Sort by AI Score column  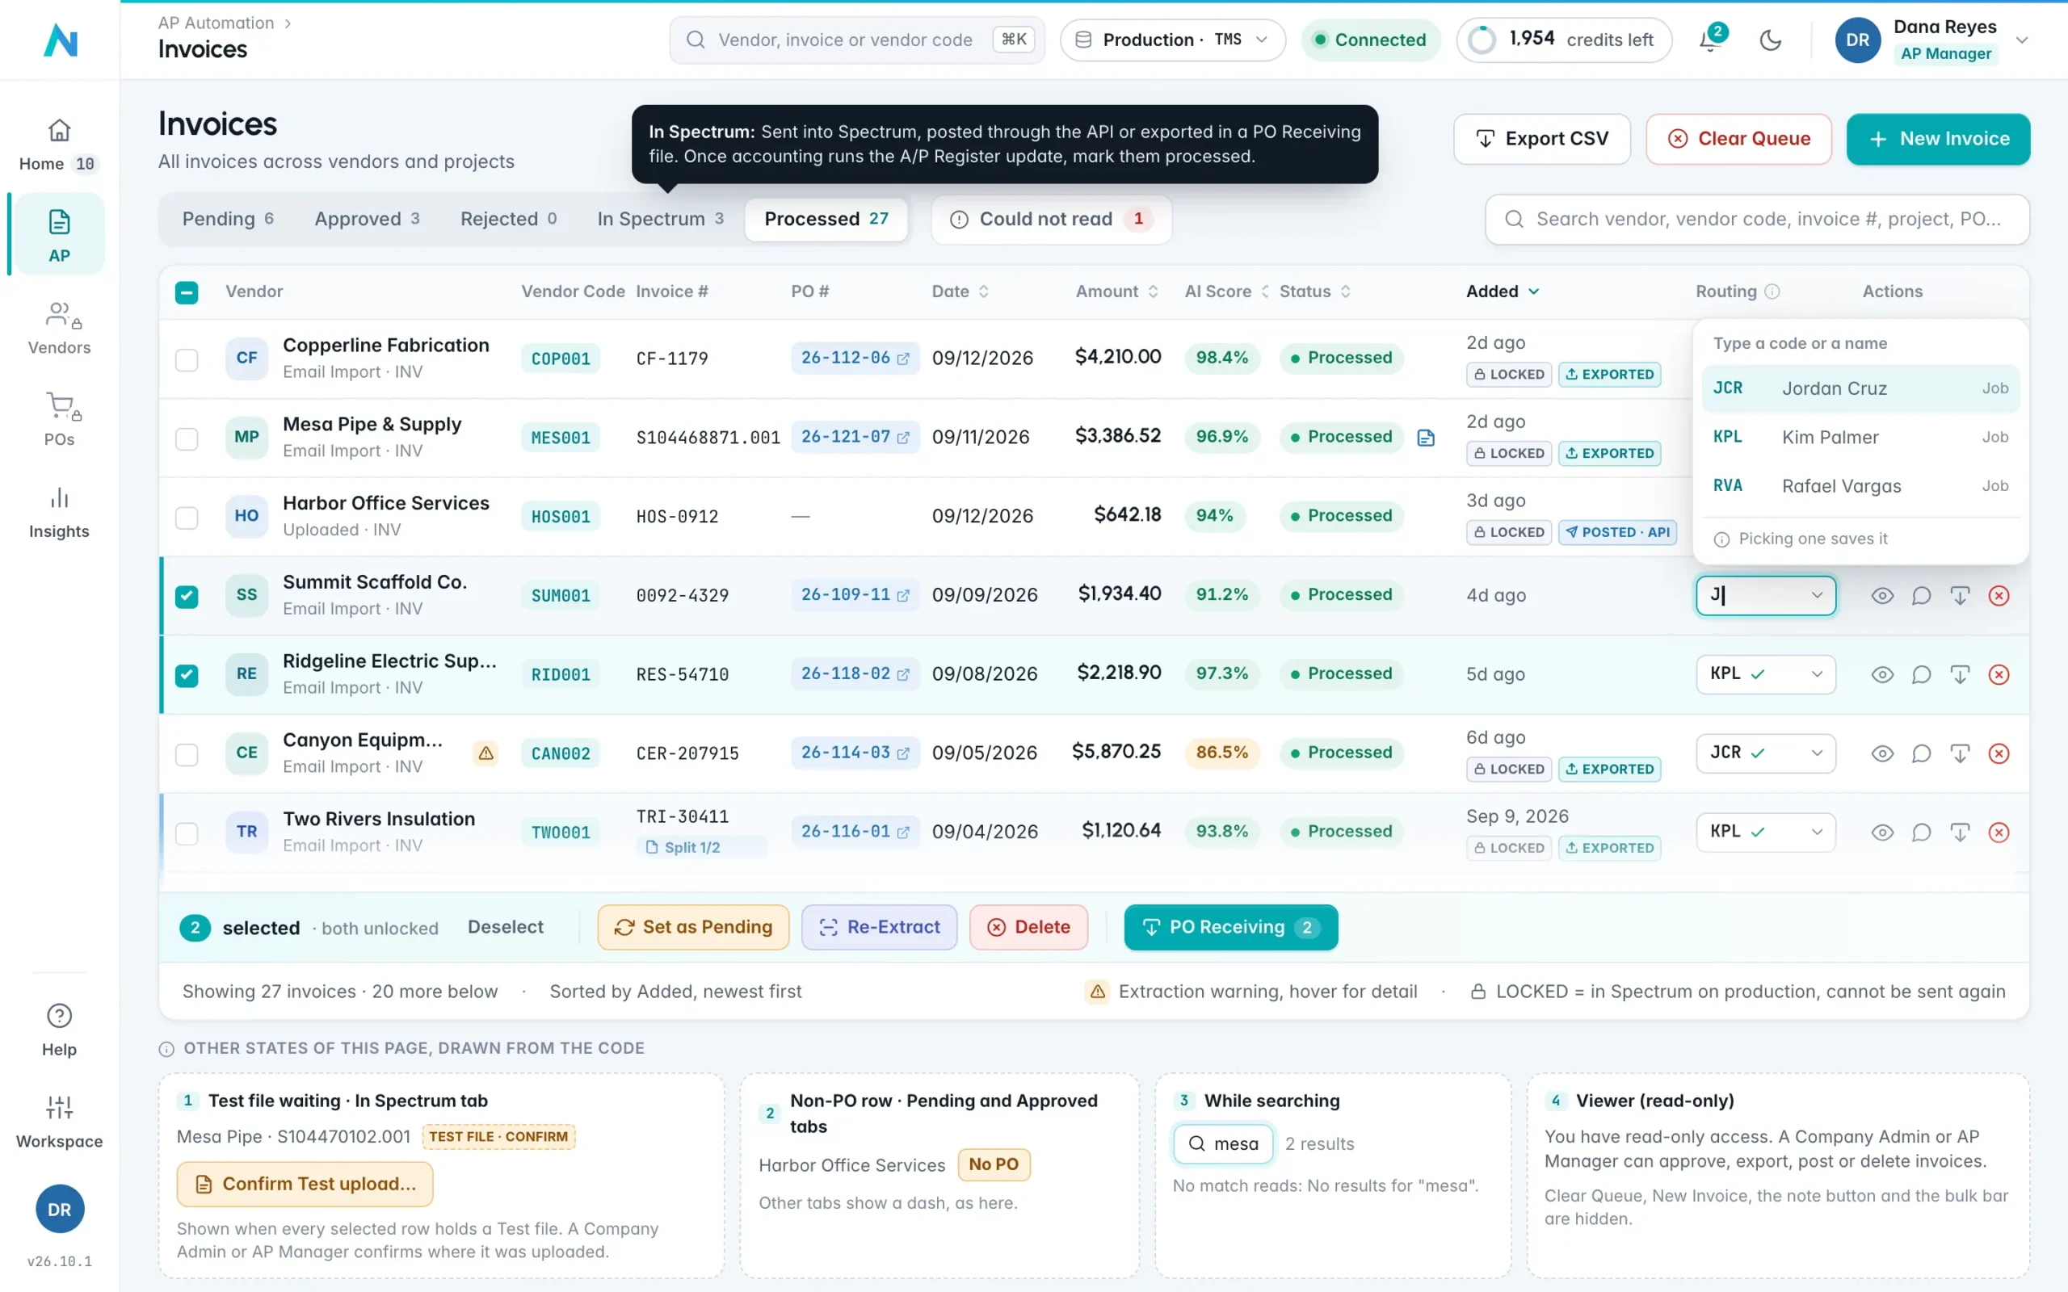point(1226,292)
